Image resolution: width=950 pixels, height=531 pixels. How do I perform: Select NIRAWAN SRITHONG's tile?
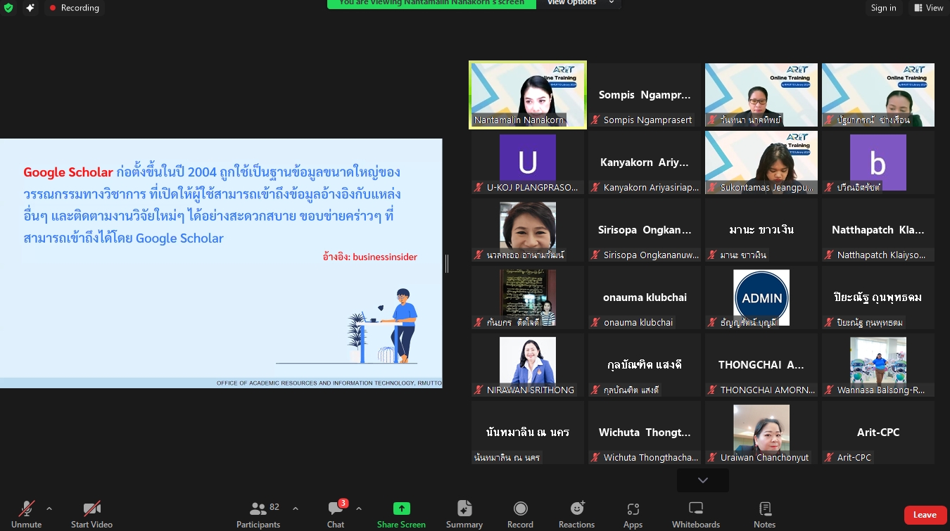pyautogui.click(x=528, y=365)
